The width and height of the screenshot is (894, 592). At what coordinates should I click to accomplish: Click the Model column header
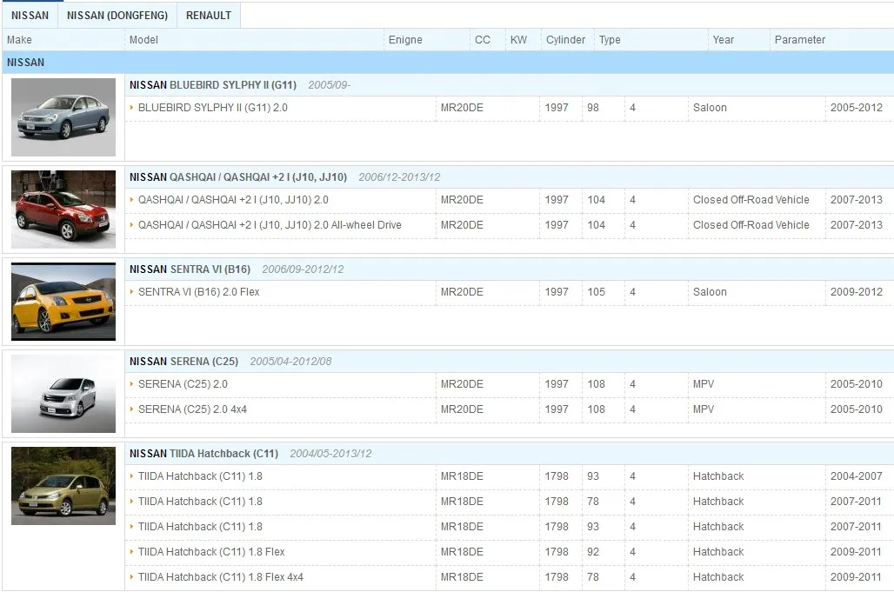144,40
